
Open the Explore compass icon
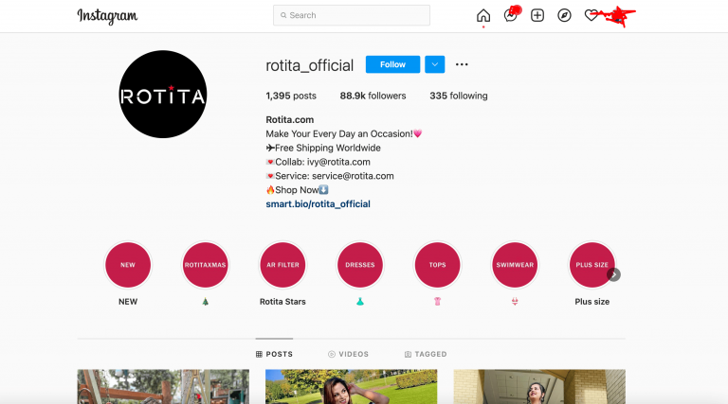pyautogui.click(x=564, y=15)
